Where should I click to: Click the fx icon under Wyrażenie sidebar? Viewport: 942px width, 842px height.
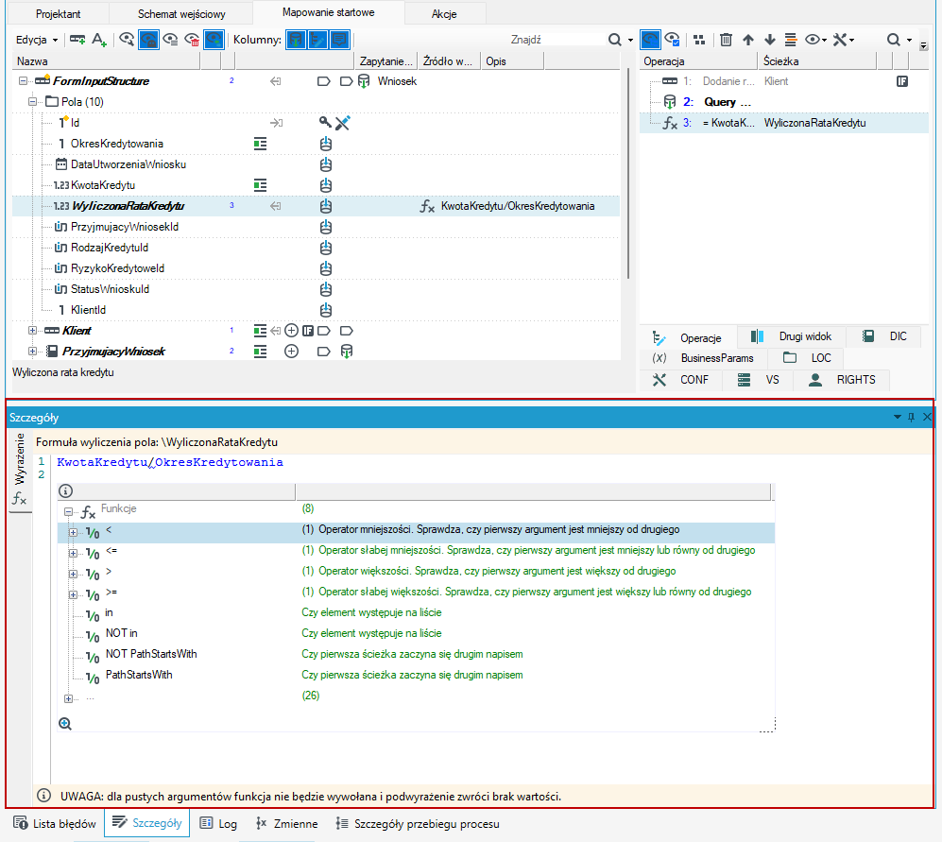19,498
